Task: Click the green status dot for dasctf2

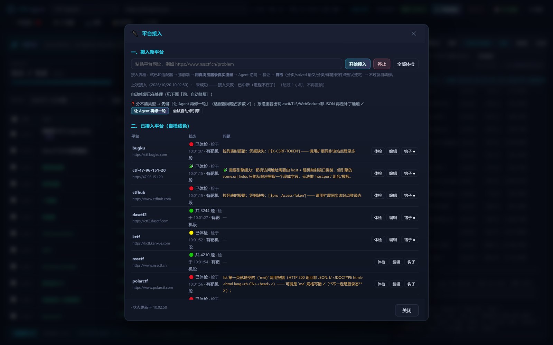Action: 191,210
